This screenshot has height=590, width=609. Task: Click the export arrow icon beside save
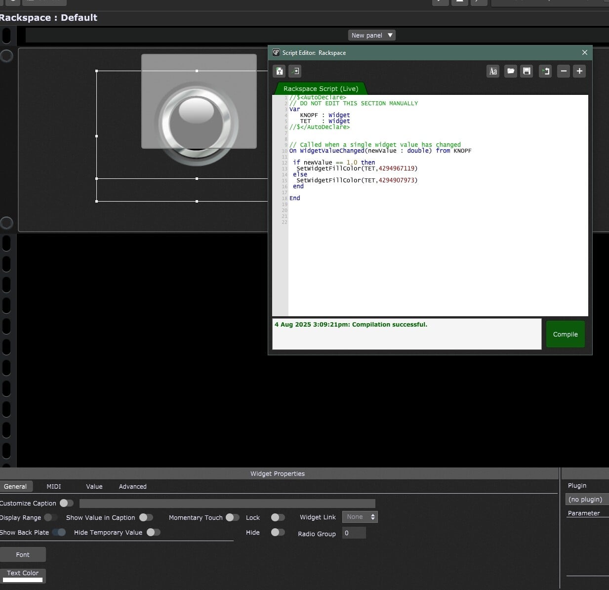[x=545, y=71]
